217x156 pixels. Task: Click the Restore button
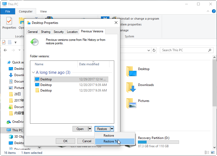(102, 129)
